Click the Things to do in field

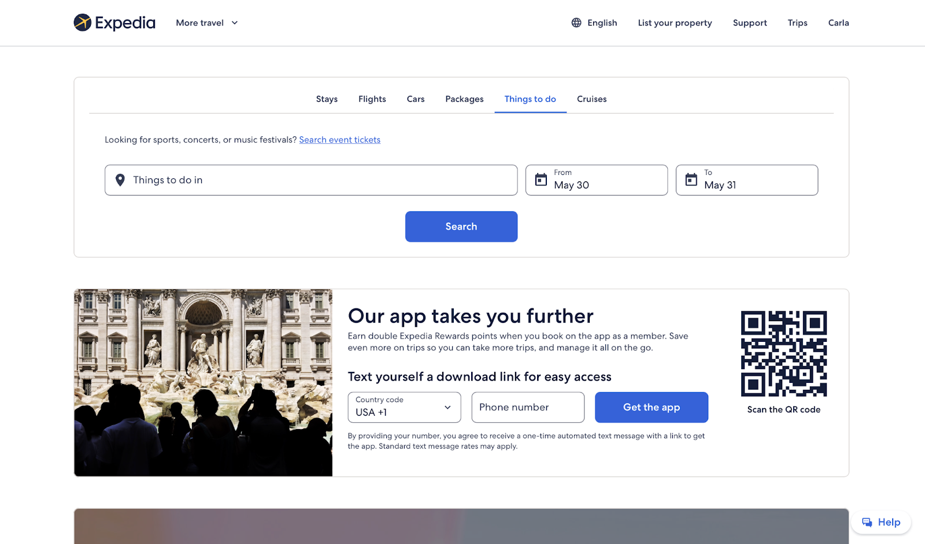point(311,180)
